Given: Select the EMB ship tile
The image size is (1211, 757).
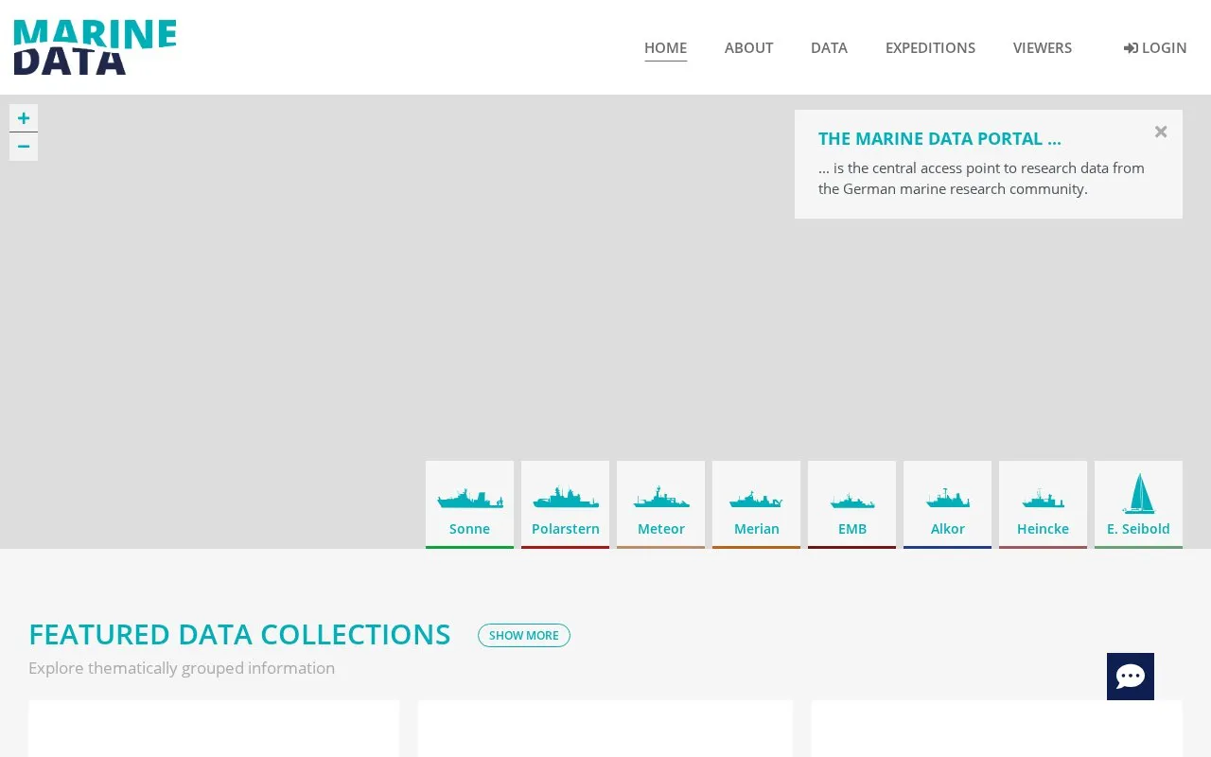Looking at the screenshot, I should [851, 504].
